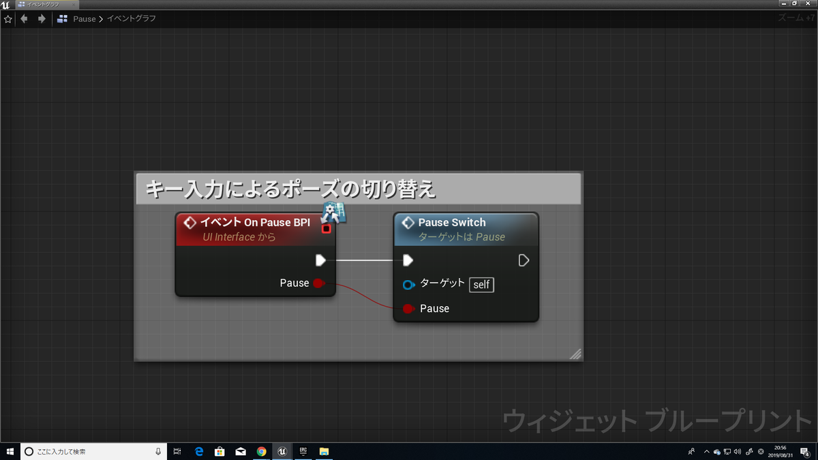This screenshot has height=460, width=818.
Task: Click the red delegate square on the On Pause BPI node
Action: pos(326,229)
